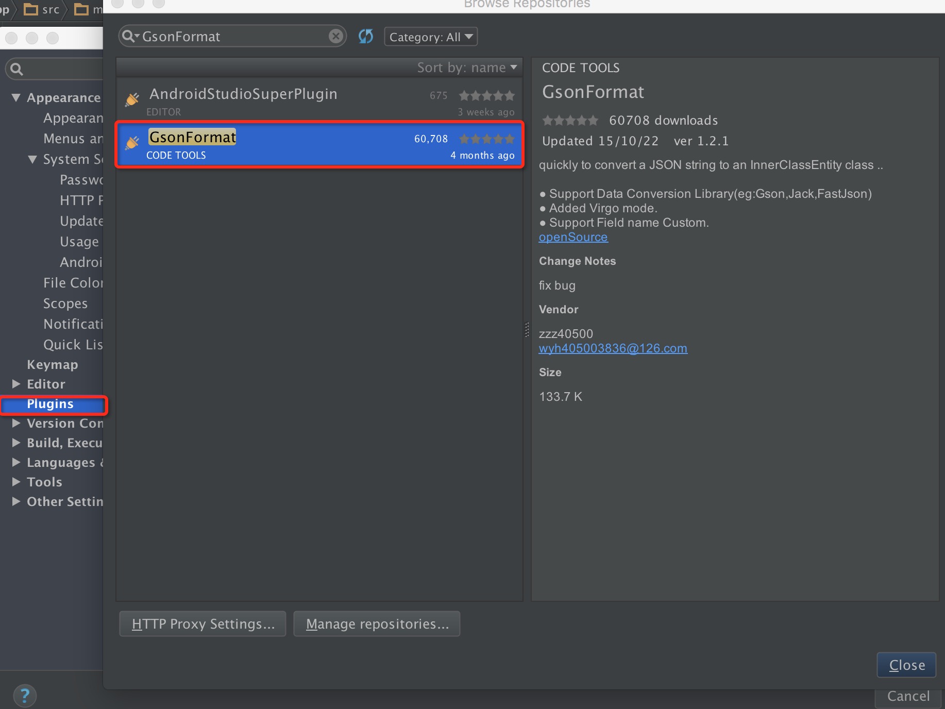Collapse the System Settings subtree
This screenshot has height=709, width=945.
tap(32, 159)
